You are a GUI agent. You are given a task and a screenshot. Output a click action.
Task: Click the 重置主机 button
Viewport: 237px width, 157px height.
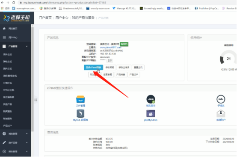(x=138, y=68)
